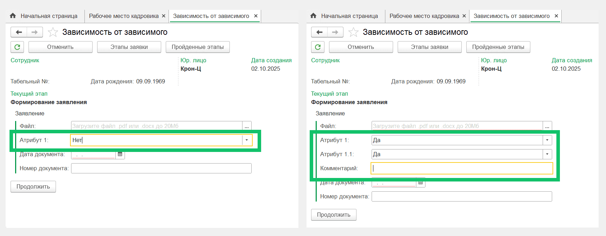Image resolution: width=606 pixels, height=236 pixels.
Task: Switch to Рабочее место кадровика tab in the left window
Action: 124,16
